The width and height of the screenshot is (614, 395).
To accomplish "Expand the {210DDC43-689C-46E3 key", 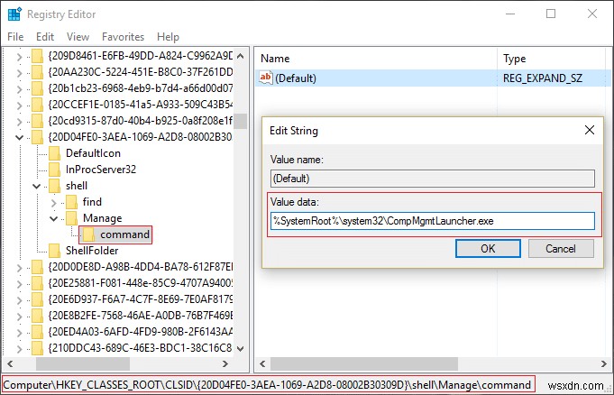I will [19, 349].
